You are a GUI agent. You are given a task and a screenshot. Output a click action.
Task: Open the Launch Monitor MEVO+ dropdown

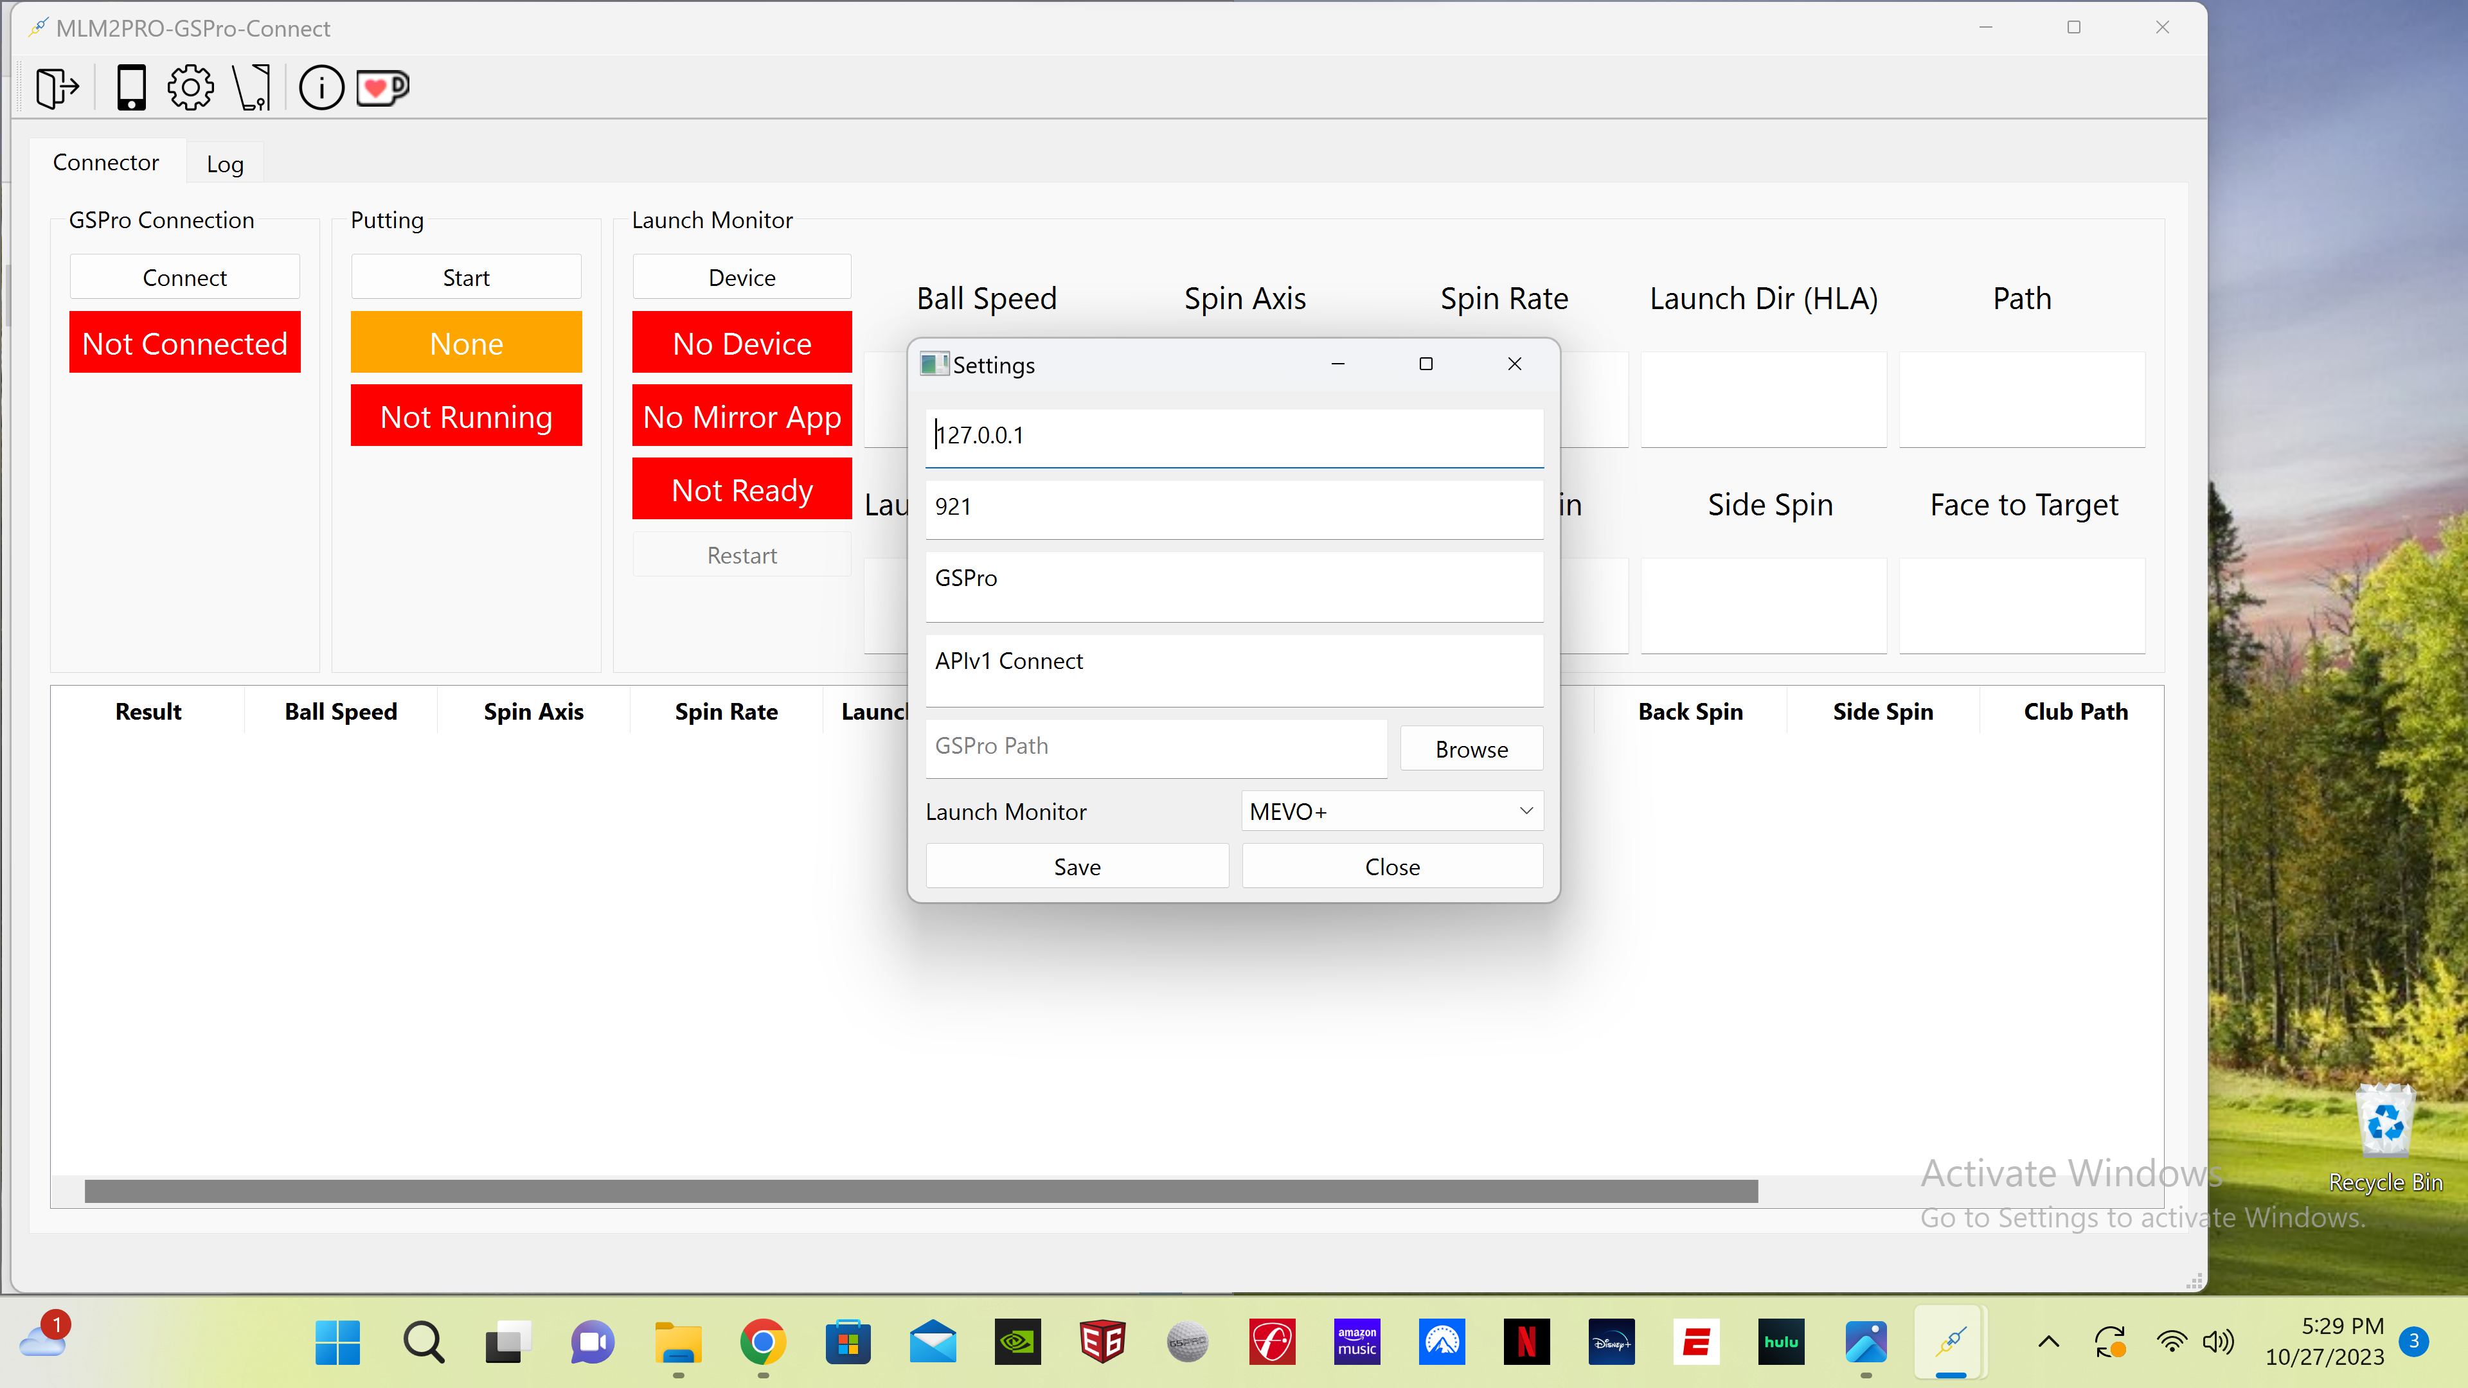coord(1391,812)
